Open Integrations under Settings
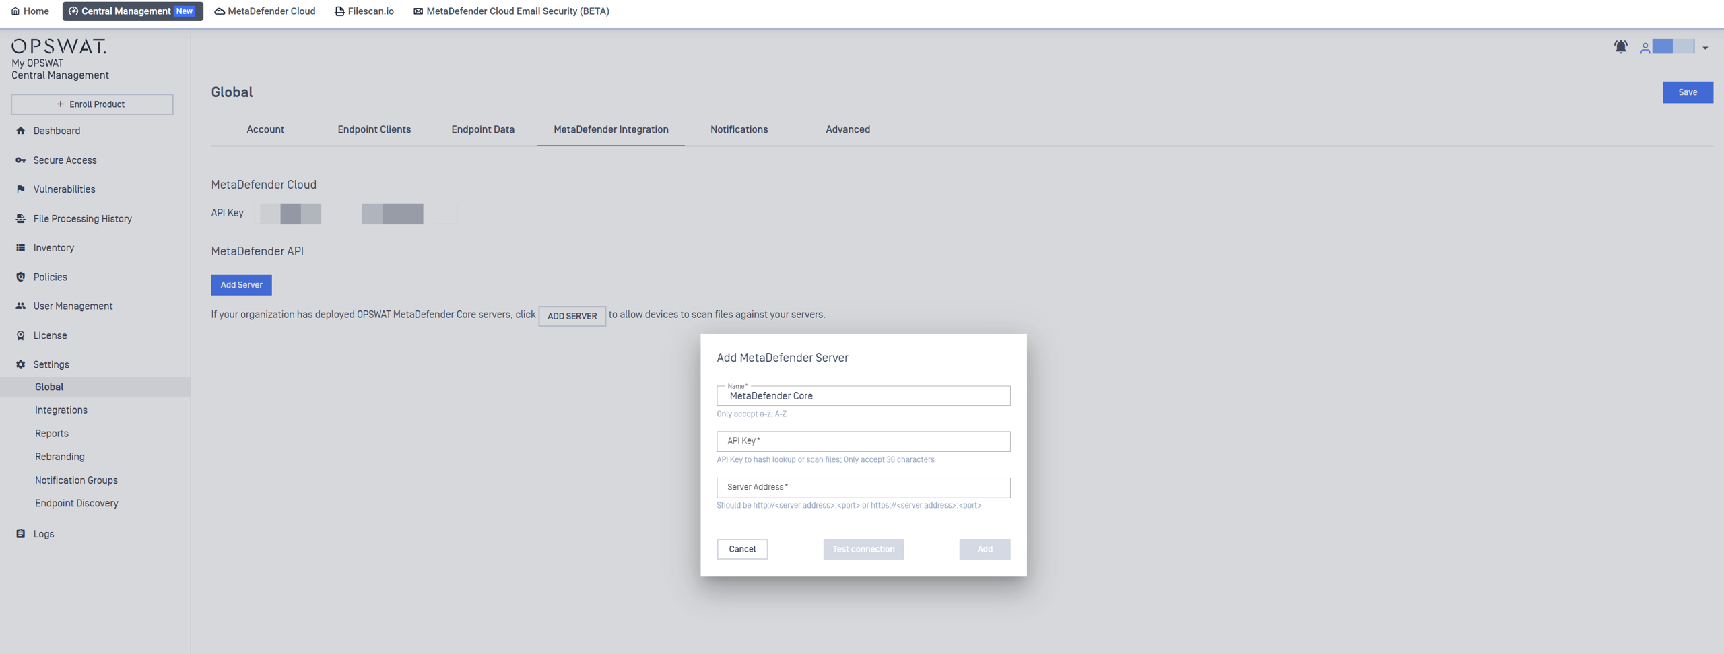1724x654 pixels. 61,410
